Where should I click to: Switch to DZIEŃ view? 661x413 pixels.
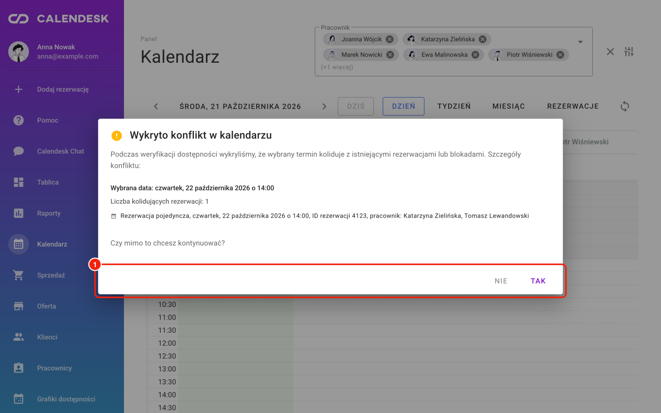404,106
